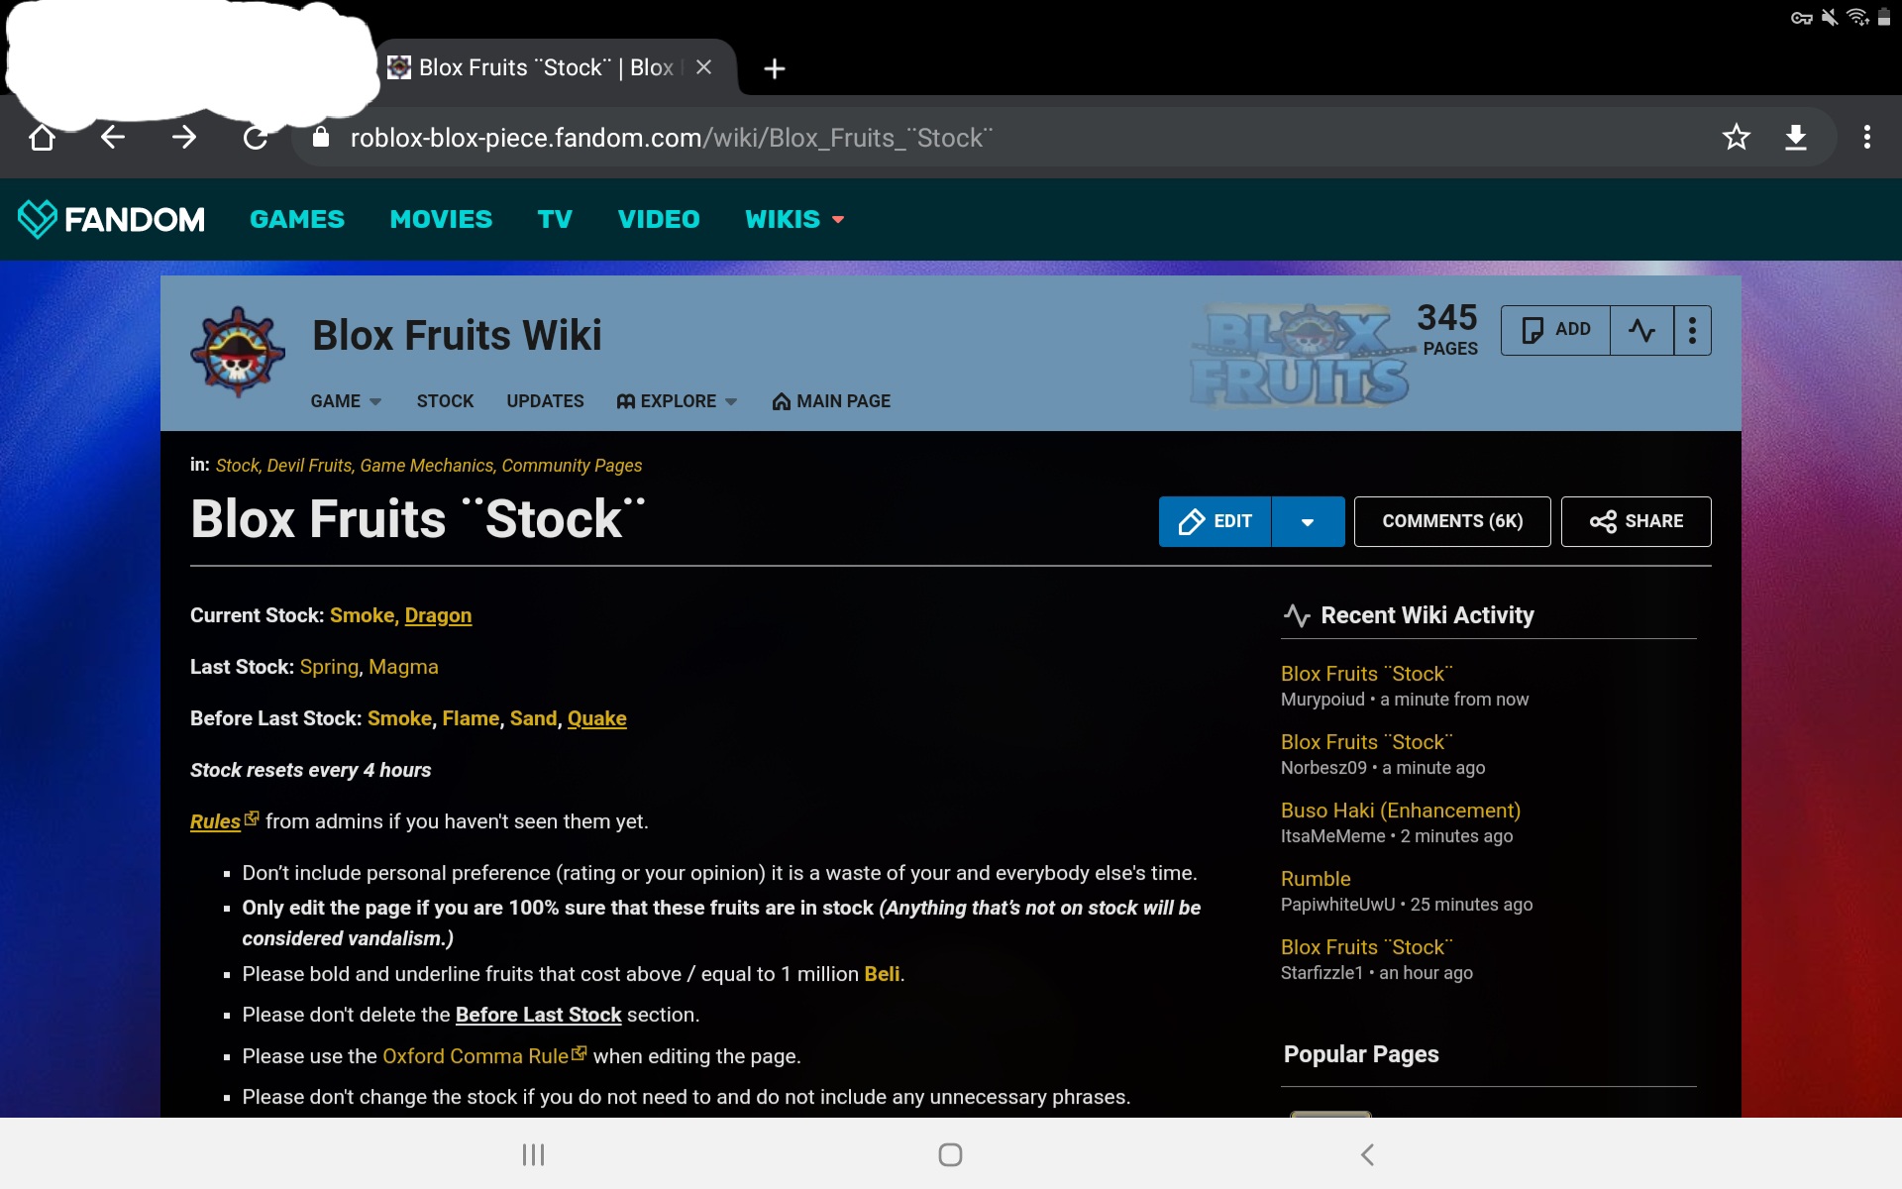
Task: Open a new browser tab
Action: pos(775,68)
